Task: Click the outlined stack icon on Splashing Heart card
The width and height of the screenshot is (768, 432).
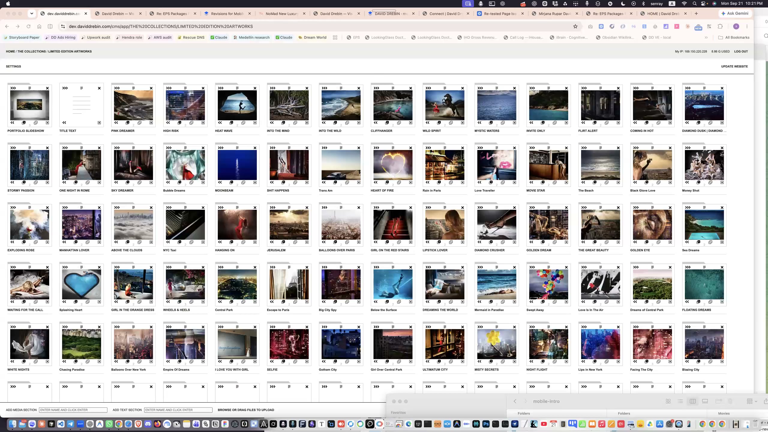Action: 88,301
